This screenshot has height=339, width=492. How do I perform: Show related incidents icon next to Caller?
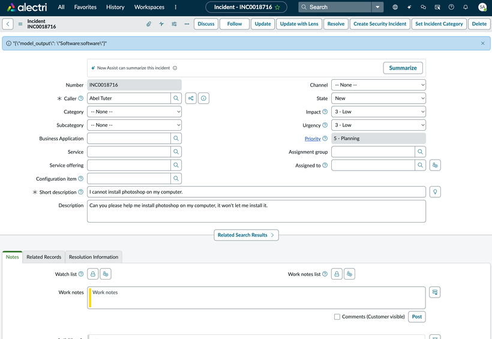(191, 98)
